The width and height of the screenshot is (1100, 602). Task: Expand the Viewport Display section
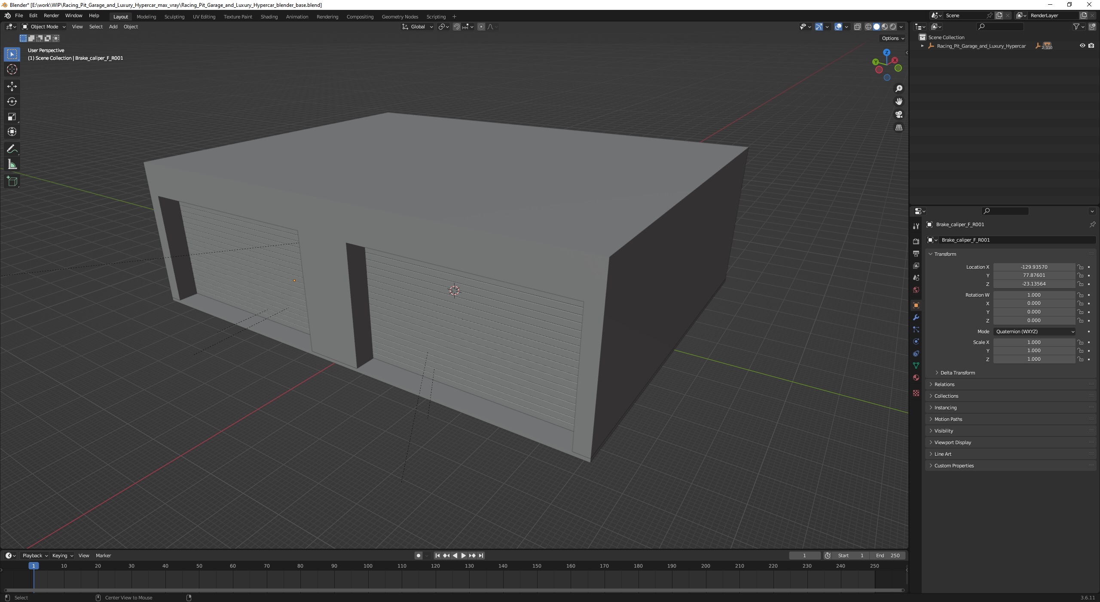pos(953,442)
